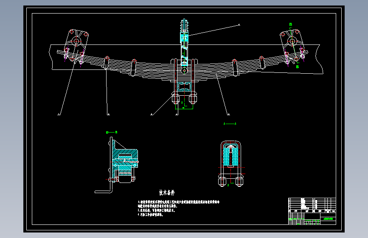Click first line of technical requirements notes
Screen dimensions: 368x238
tap(179, 202)
